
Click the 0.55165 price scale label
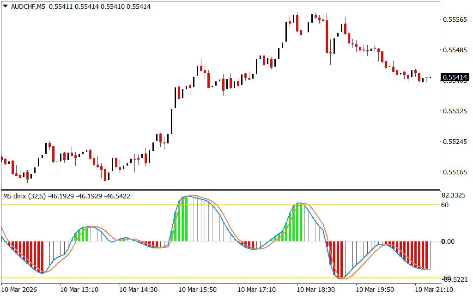(455, 172)
